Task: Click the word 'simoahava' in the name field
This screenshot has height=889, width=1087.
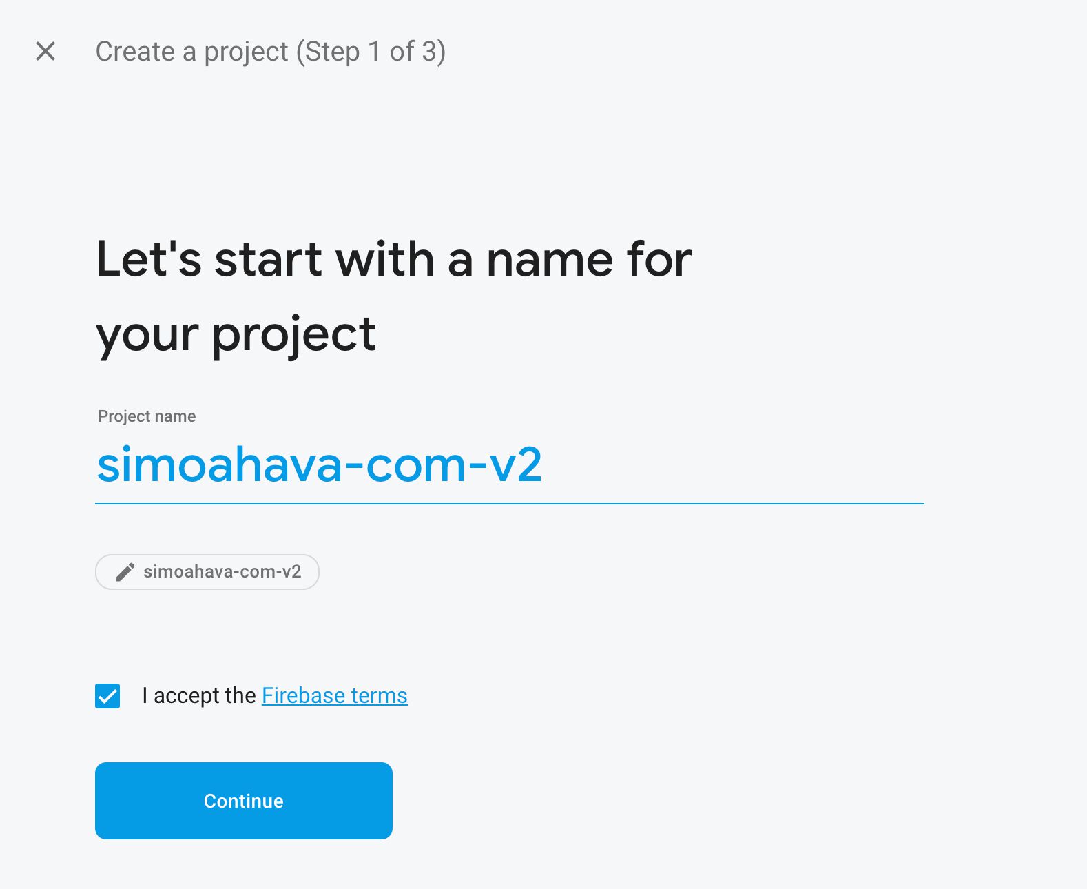Action: (219, 465)
